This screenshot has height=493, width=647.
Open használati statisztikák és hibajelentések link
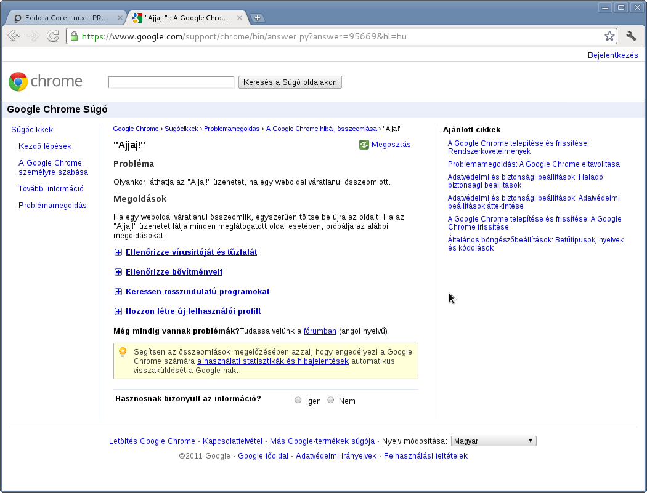273,361
